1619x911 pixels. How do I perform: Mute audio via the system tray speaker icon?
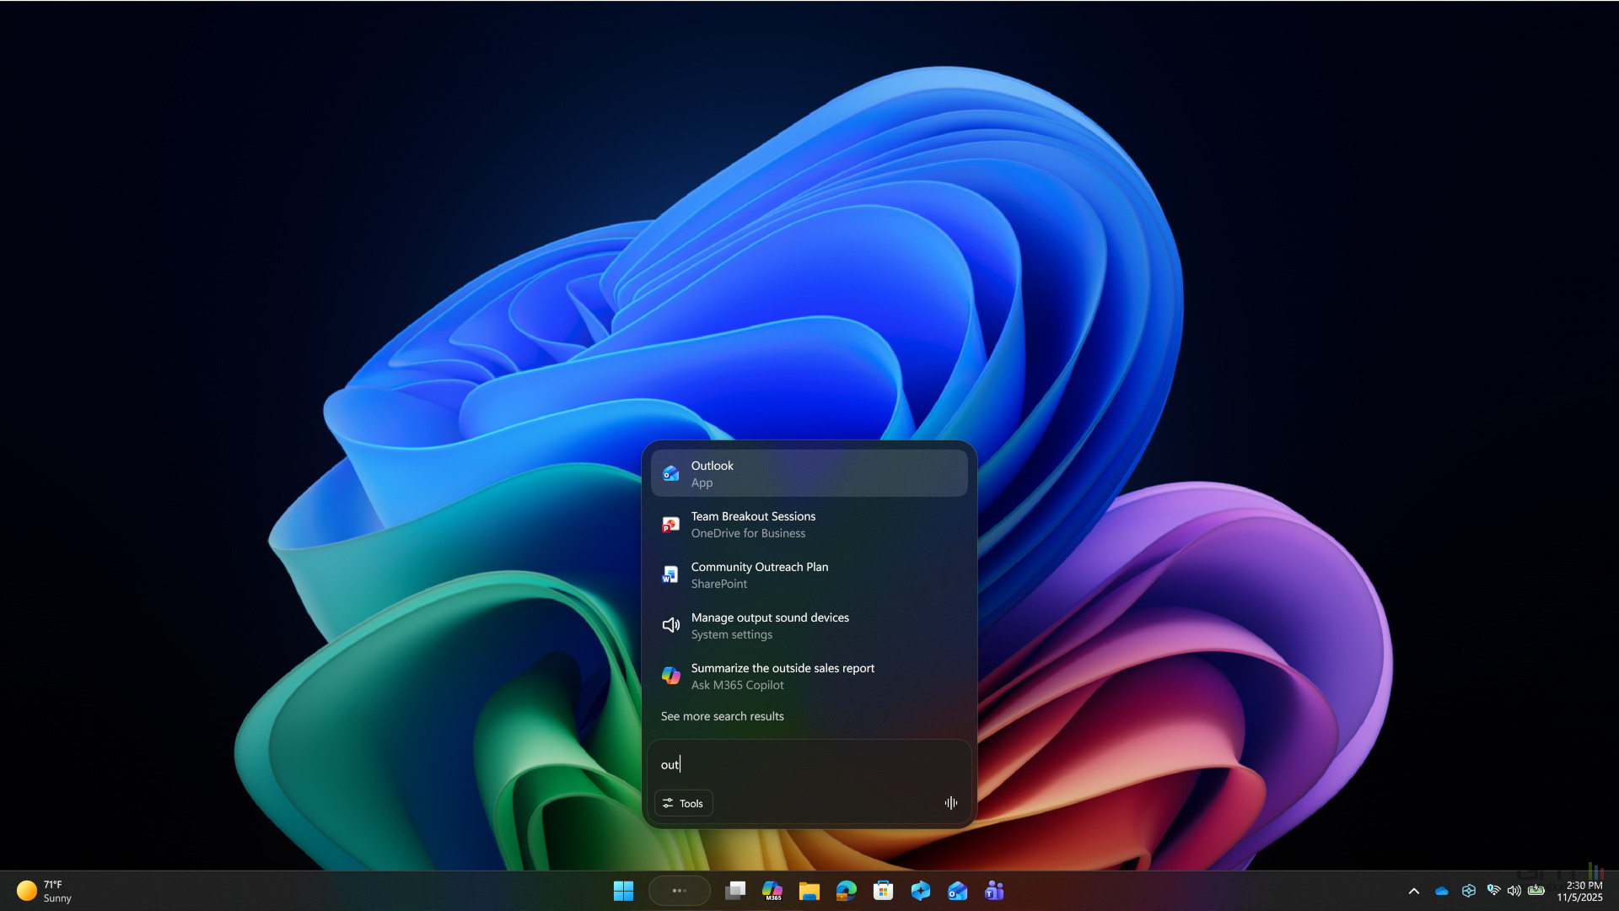[x=1514, y=891]
